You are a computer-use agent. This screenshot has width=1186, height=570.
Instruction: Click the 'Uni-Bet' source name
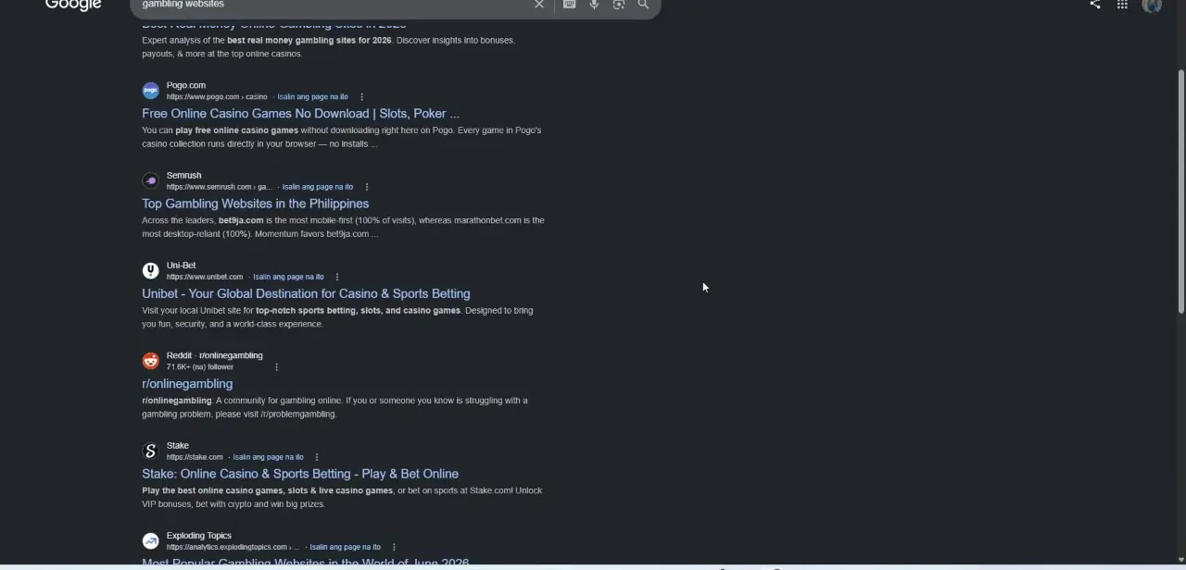pyautogui.click(x=181, y=266)
